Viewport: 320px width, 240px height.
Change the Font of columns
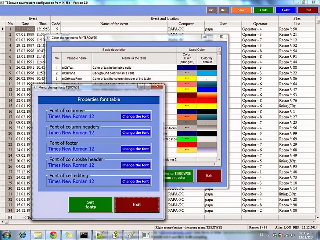[136, 117]
